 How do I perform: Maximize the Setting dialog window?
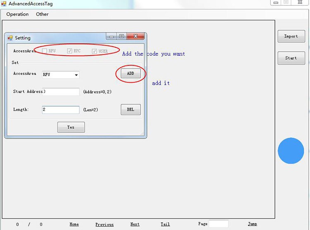(x=122, y=36)
